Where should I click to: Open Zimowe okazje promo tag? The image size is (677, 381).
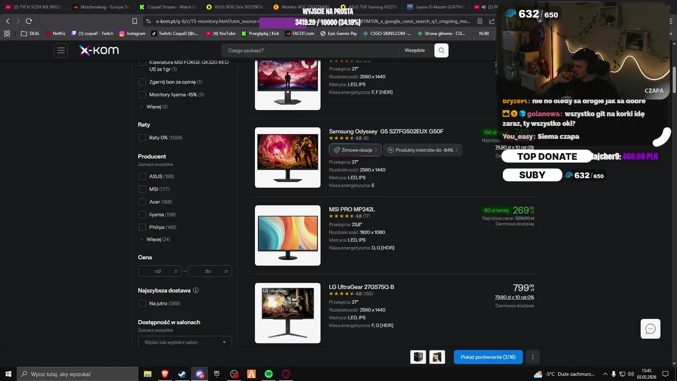[x=355, y=150]
